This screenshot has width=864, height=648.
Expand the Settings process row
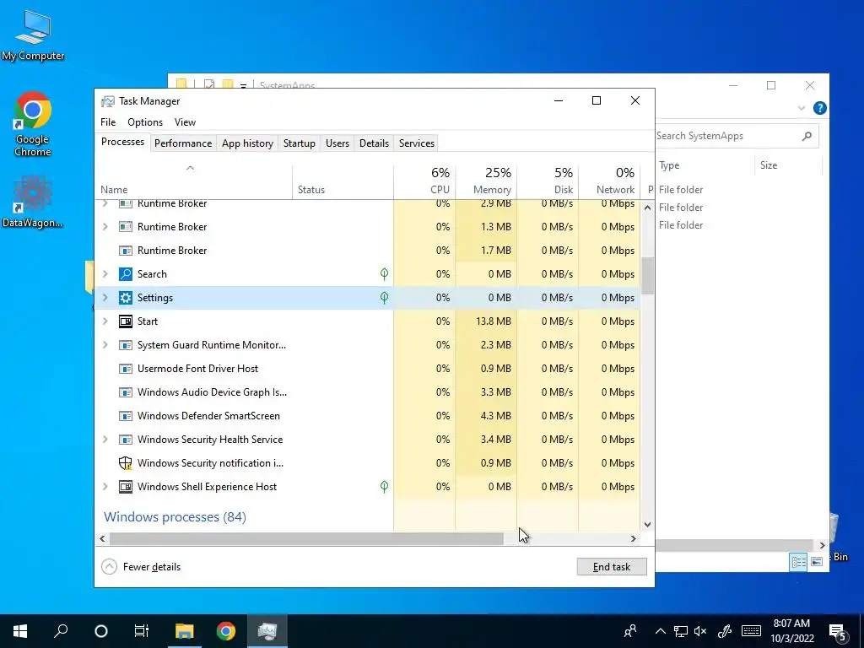pyautogui.click(x=105, y=298)
